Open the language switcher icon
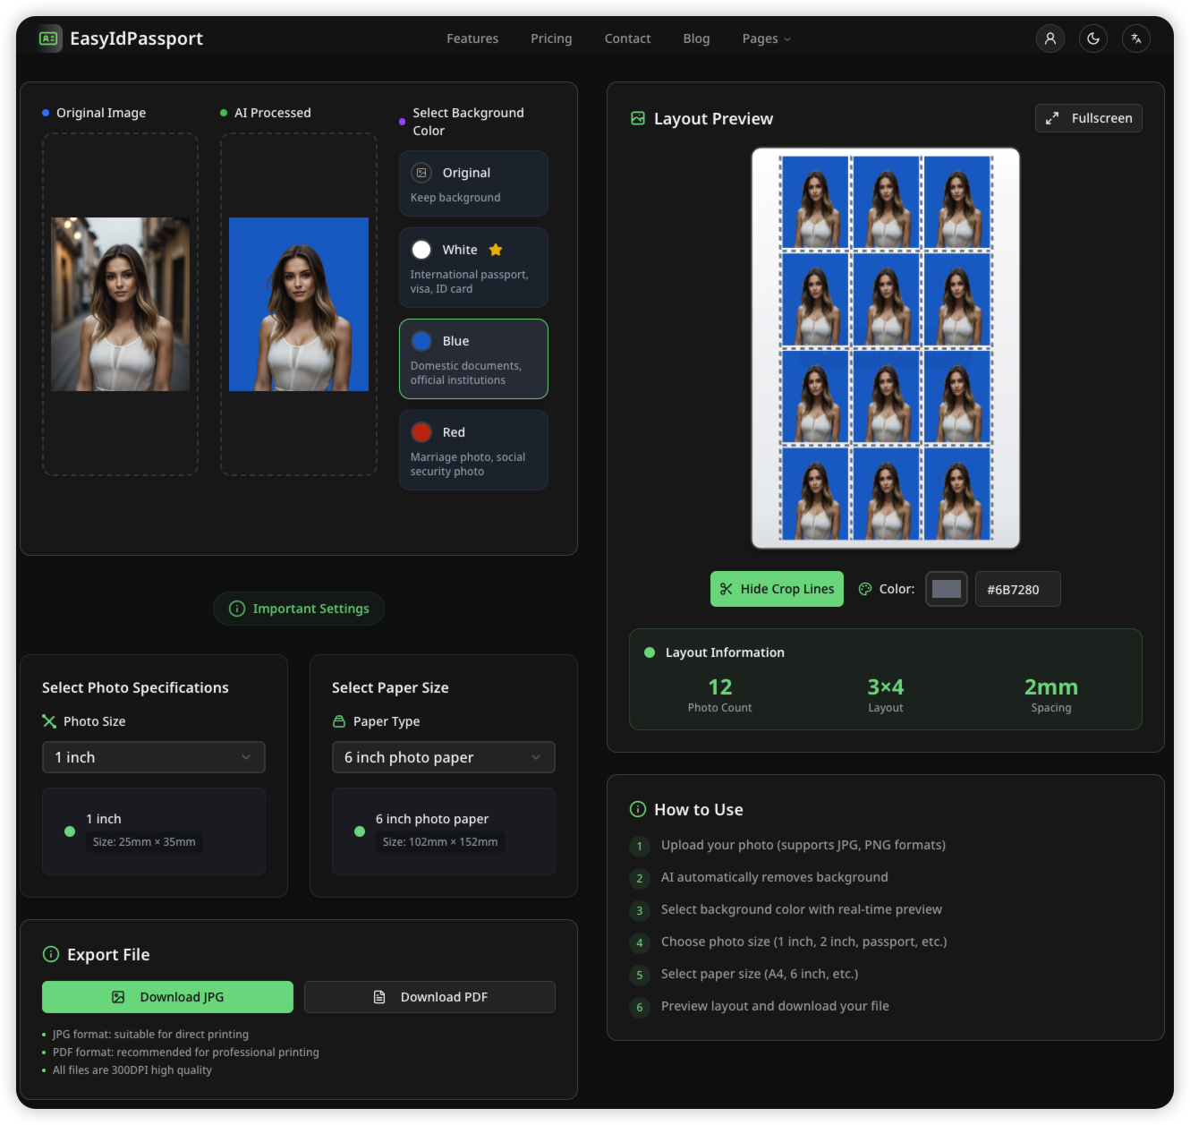Image resolution: width=1190 pixels, height=1125 pixels. click(x=1135, y=38)
